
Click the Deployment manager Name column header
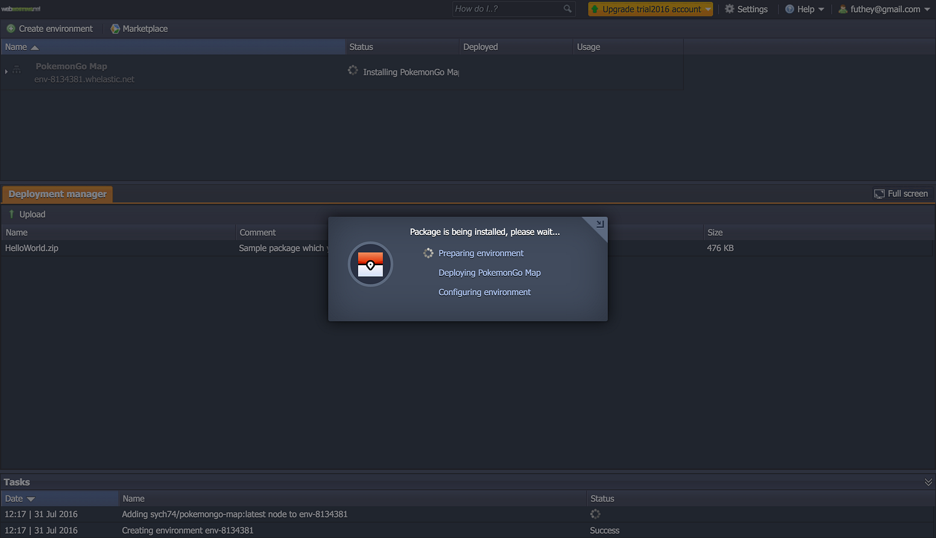point(118,232)
